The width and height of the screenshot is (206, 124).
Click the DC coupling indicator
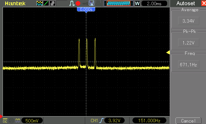5,121
